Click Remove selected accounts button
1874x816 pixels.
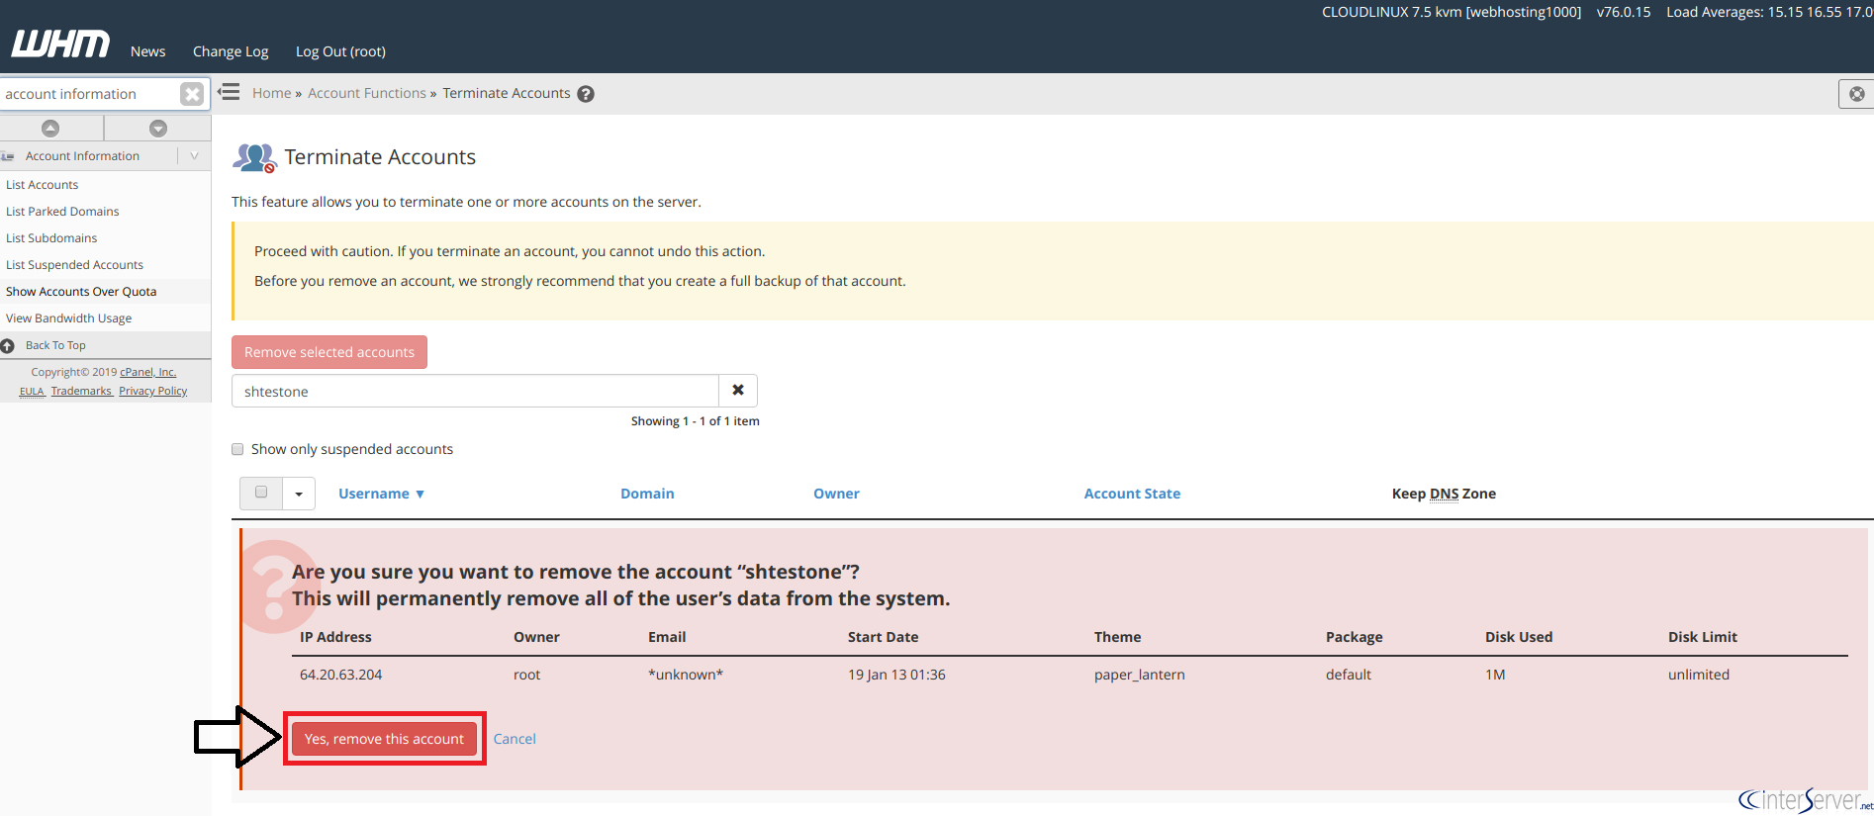point(329,352)
